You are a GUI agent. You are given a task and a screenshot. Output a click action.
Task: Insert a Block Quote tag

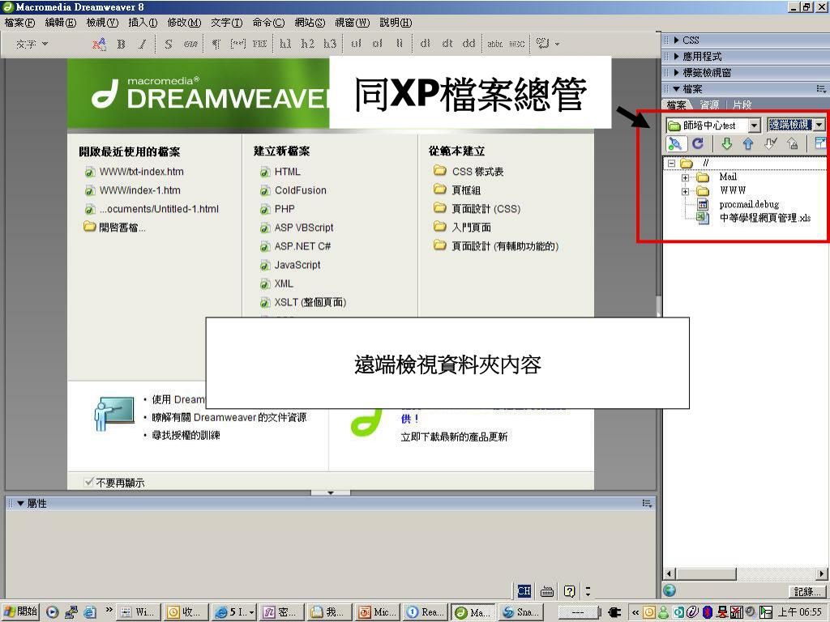coord(237,44)
